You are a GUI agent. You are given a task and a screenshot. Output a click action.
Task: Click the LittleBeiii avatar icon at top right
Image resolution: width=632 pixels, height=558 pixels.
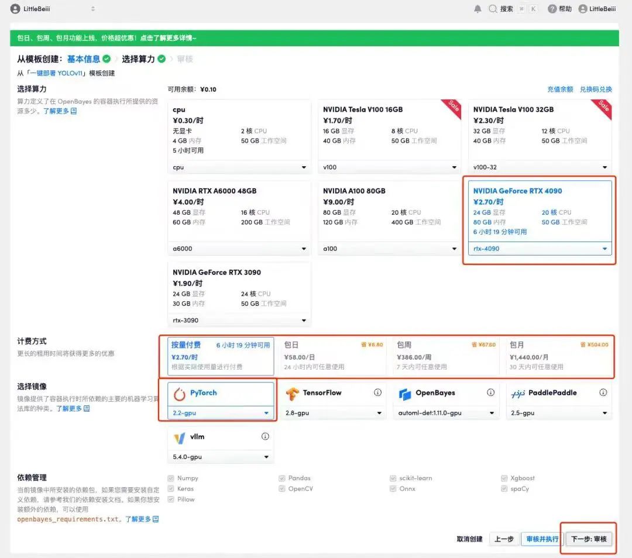583,9
